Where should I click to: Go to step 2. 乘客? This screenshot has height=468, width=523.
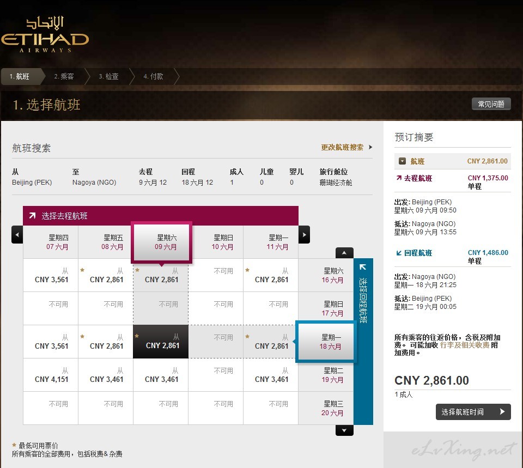(64, 76)
